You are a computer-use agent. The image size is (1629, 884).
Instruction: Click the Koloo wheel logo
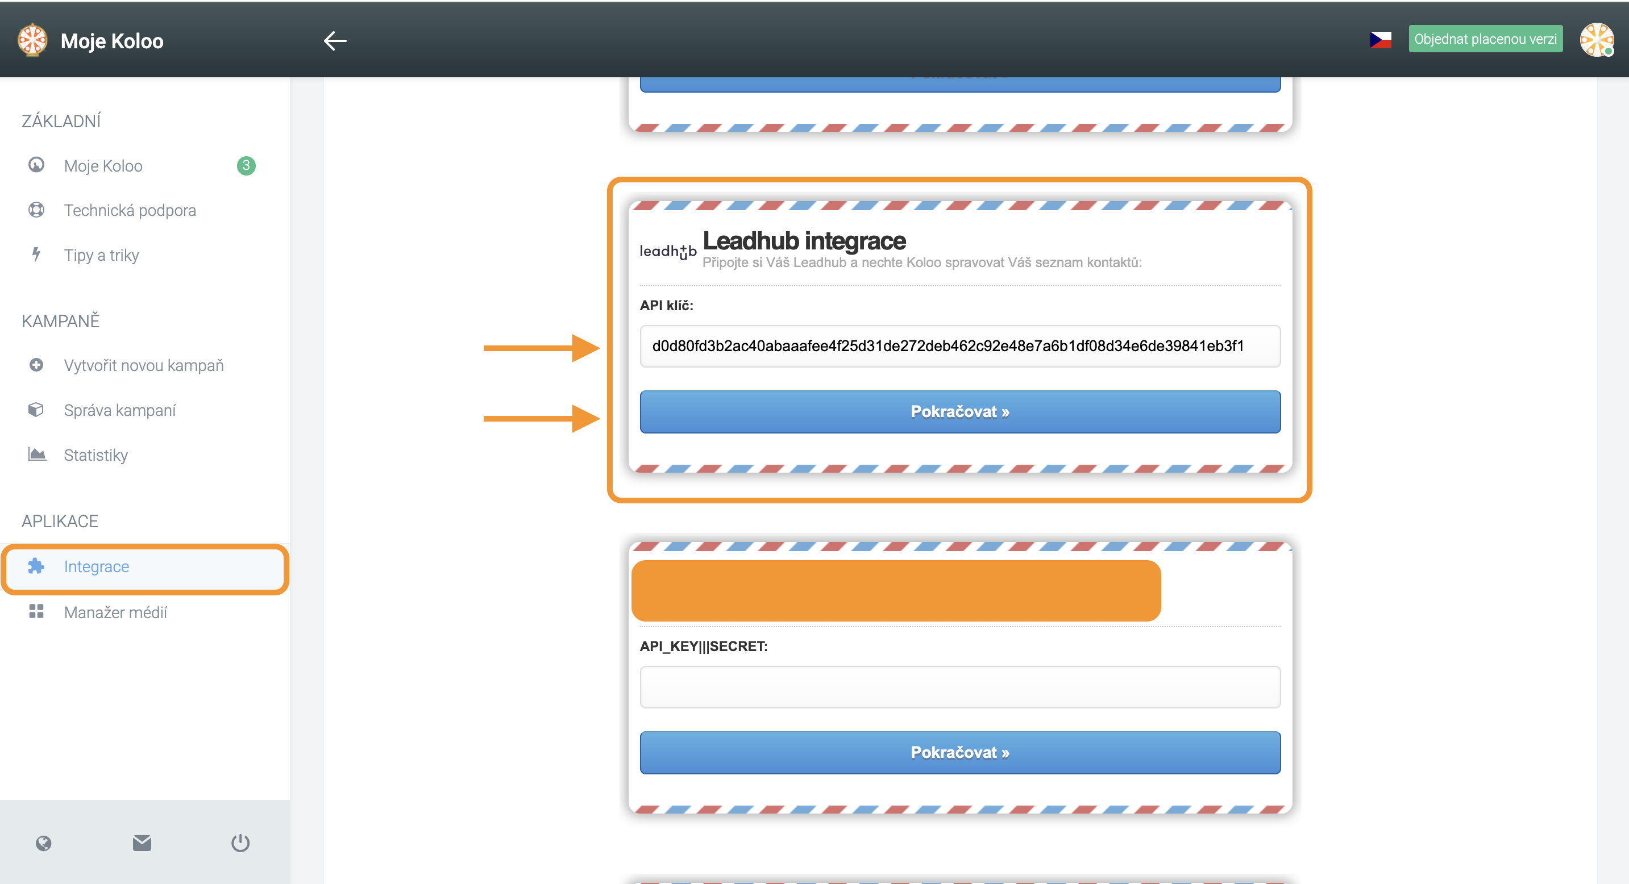click(x=32, y=40)
